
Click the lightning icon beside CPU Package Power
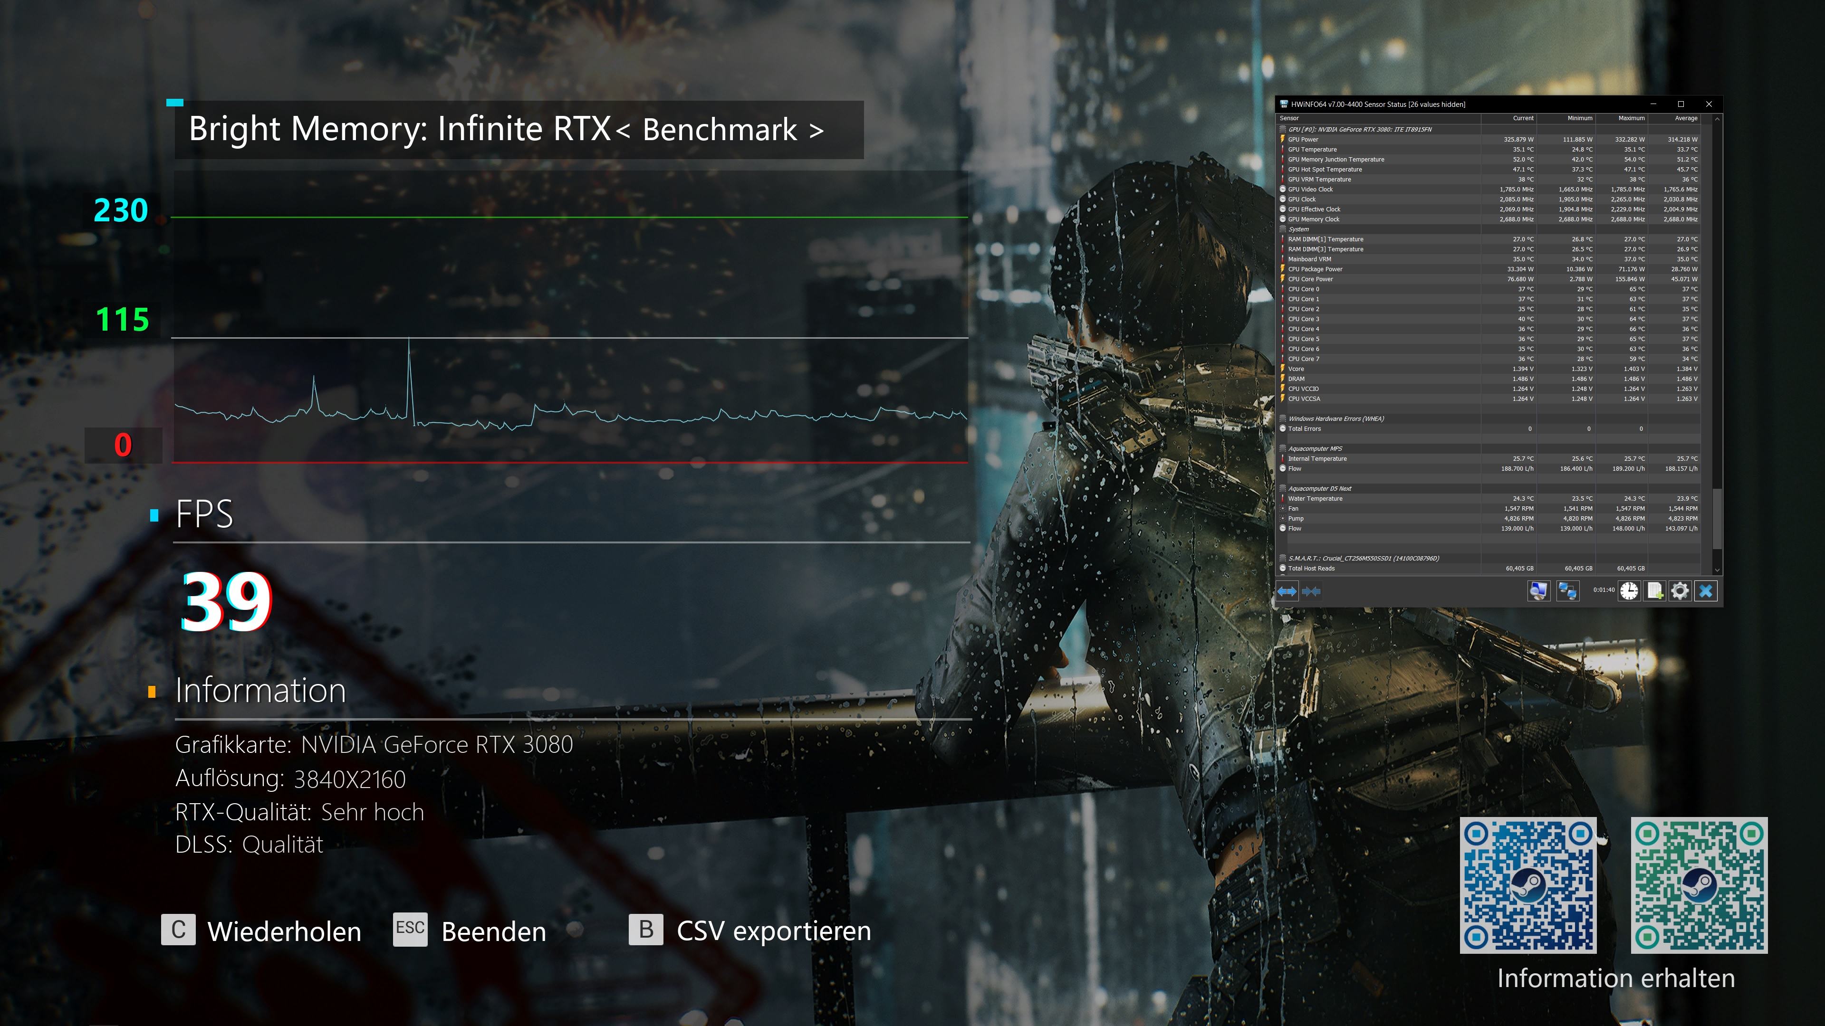(1283, 269)
